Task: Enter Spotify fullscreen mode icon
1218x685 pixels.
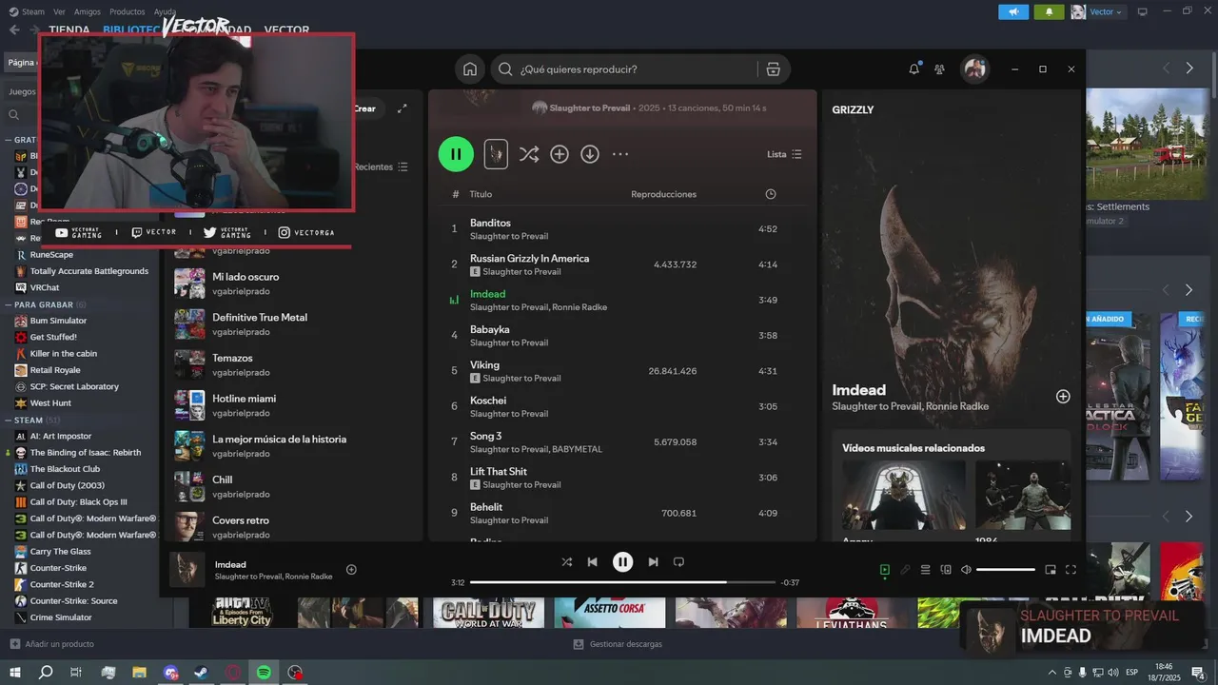Action: pos(1071,570)
